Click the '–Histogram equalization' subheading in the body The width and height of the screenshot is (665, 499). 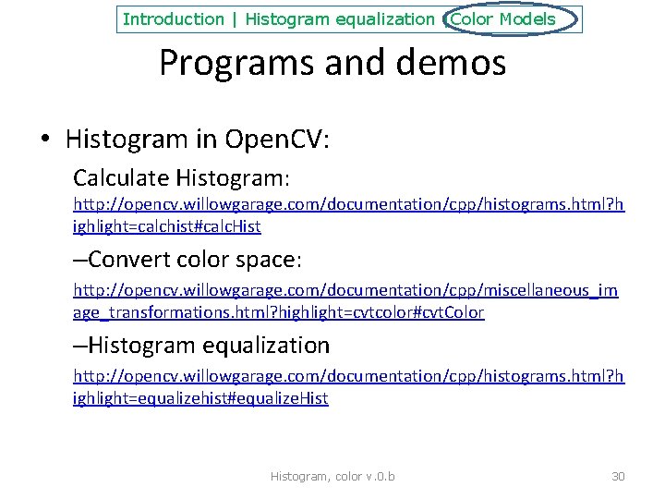pos(201,346)
